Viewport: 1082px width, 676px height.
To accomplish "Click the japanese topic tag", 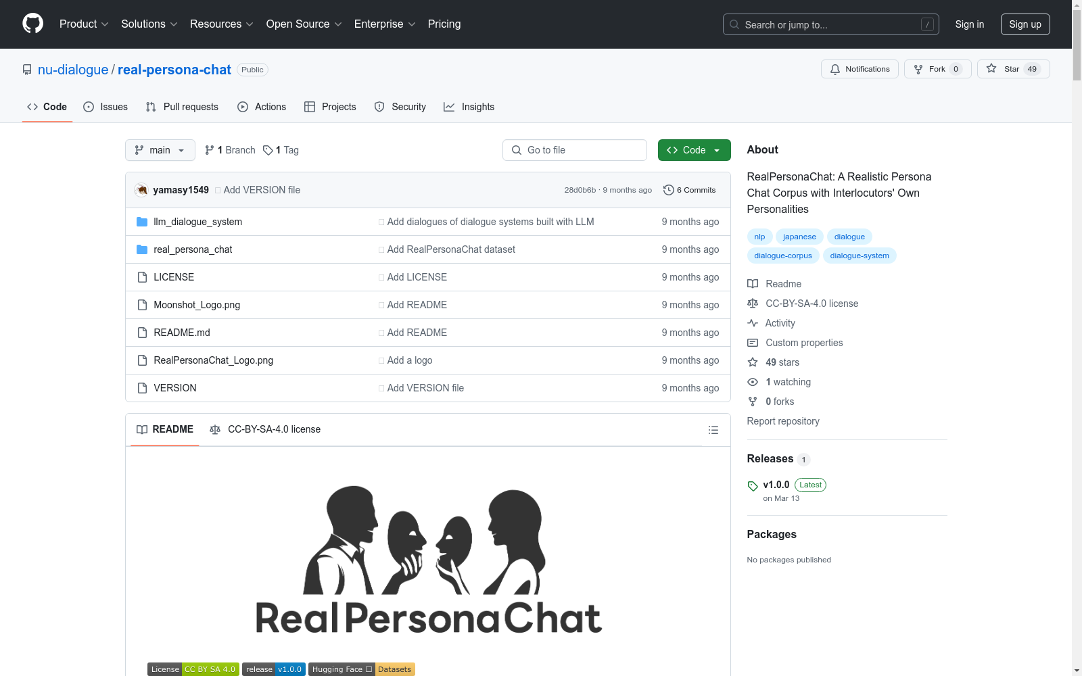I will pos(799,237).
